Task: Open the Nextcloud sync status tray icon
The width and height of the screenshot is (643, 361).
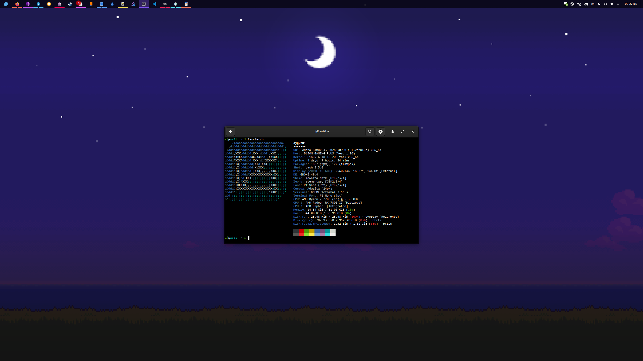Action: [579, 4]
